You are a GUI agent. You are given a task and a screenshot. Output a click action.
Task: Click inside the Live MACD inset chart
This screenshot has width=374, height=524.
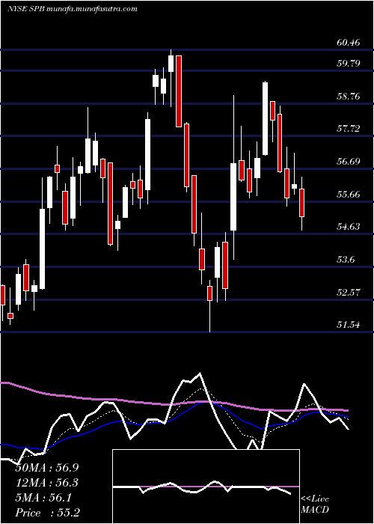click(206, 487)
